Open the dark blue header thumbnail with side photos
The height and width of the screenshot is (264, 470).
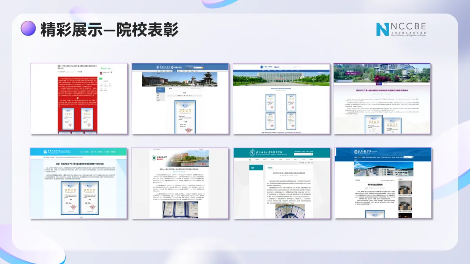[383, 183]
